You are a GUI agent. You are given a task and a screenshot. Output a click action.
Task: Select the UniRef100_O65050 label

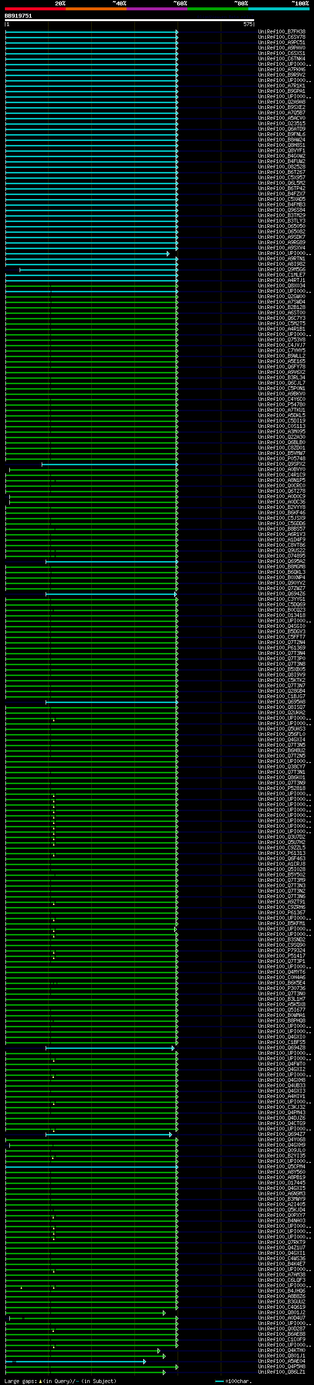click(282, 226)
